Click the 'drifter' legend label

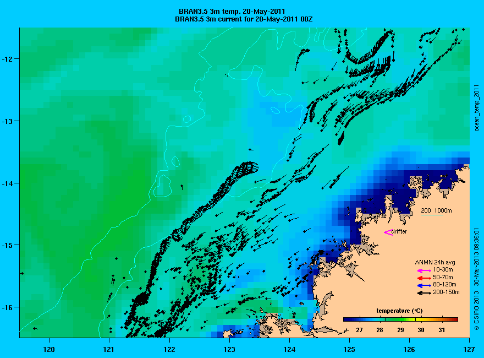[x=399, y=231]
